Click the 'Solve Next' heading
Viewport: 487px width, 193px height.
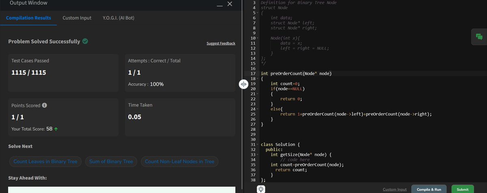point(20,146)
